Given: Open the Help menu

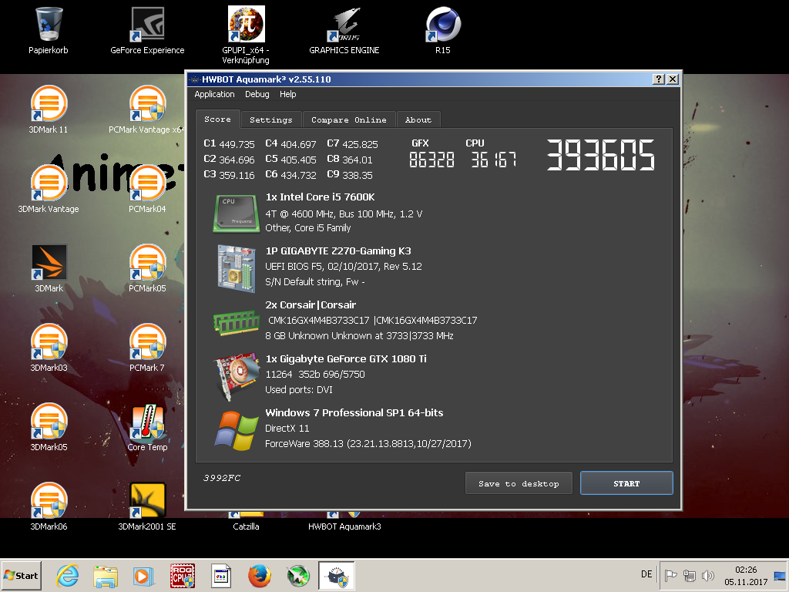Looking at the screenshot, I should point(288,94).
